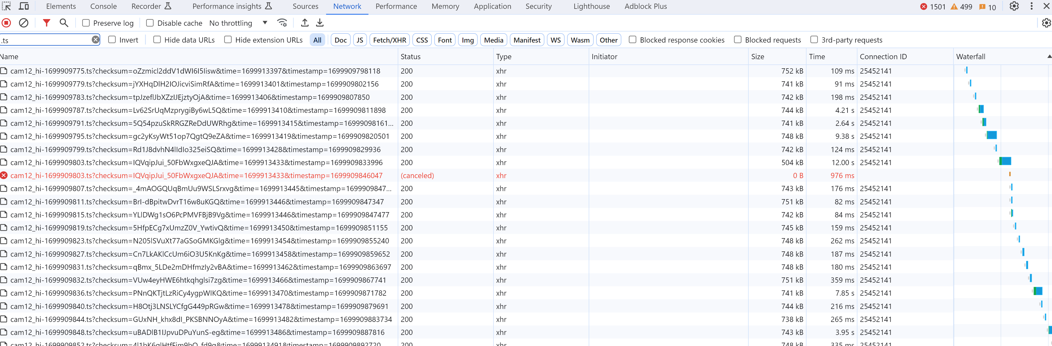This screenshot has height=346, width=1052.
Task: Toggle device toolbar icon
Action: click(x=24, y=6)
